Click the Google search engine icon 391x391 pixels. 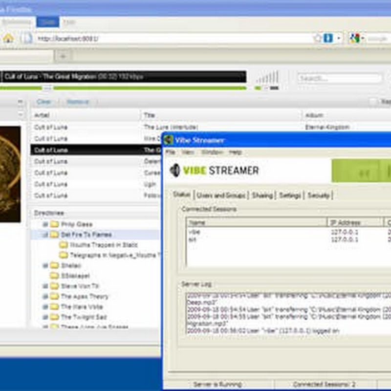click(354, 38)
